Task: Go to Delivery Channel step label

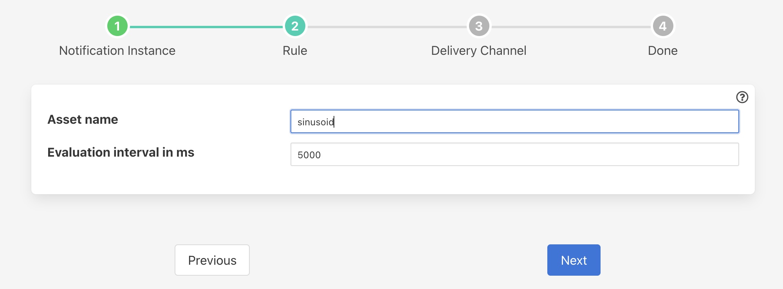Action: (478, 51)
